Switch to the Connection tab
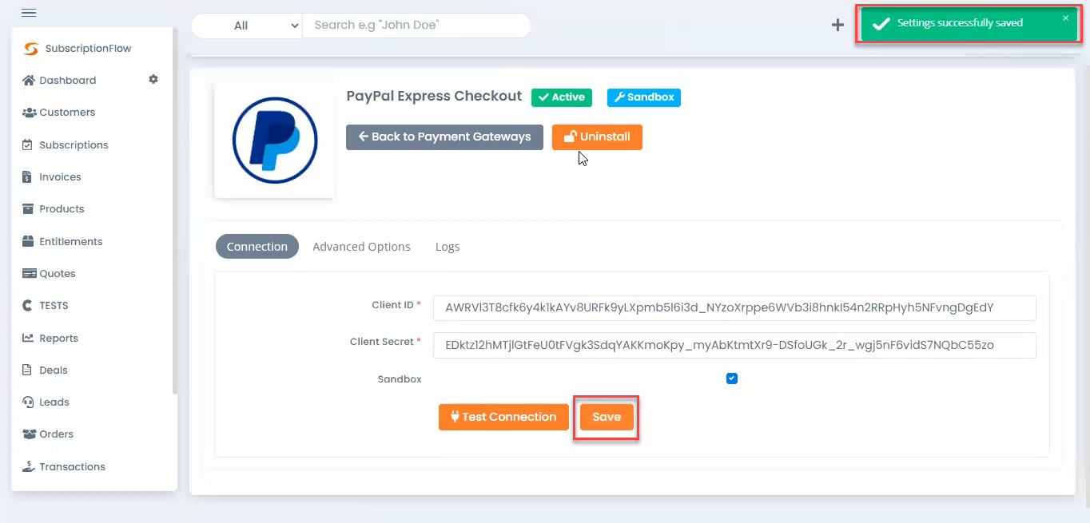 [x=257, y=247]
